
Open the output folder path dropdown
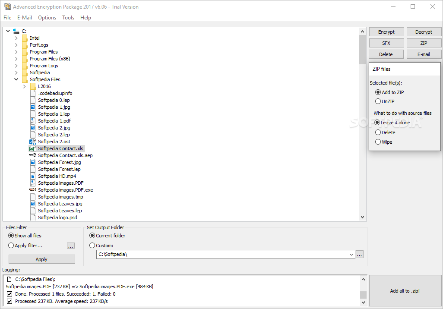351,255
